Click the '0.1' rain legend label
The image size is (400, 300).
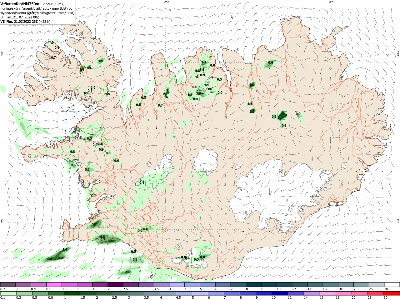click(3, 298)
